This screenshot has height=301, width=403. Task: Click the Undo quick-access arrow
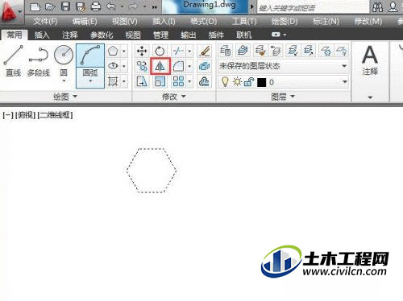(x=110, y=6)
